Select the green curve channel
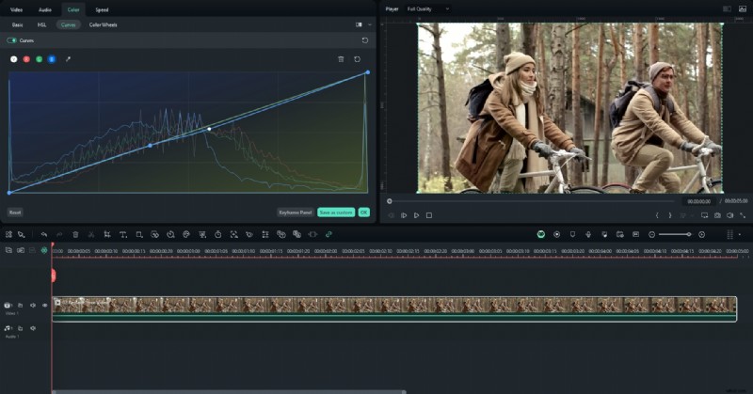The height and width of the screenshot is (394, 753). (x=39, y=59)
